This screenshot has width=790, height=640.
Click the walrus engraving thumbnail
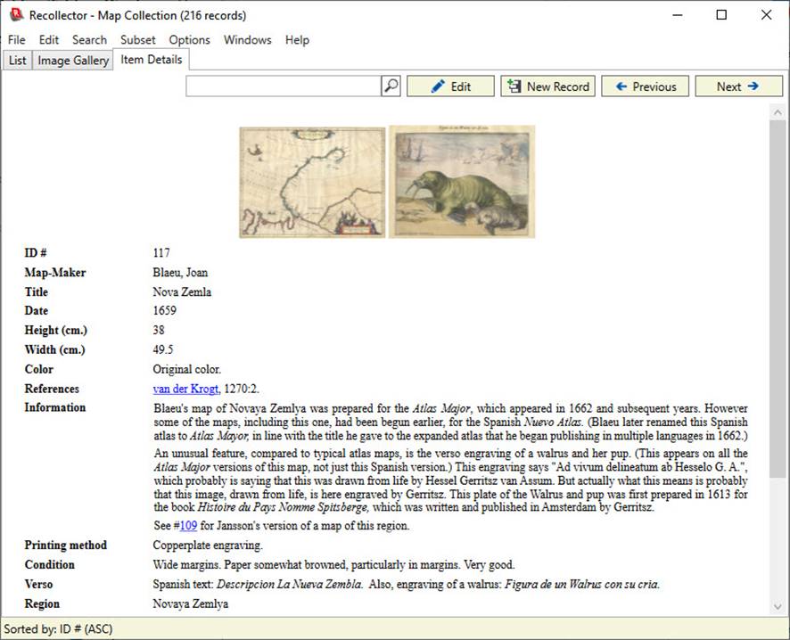click(463, 181)
